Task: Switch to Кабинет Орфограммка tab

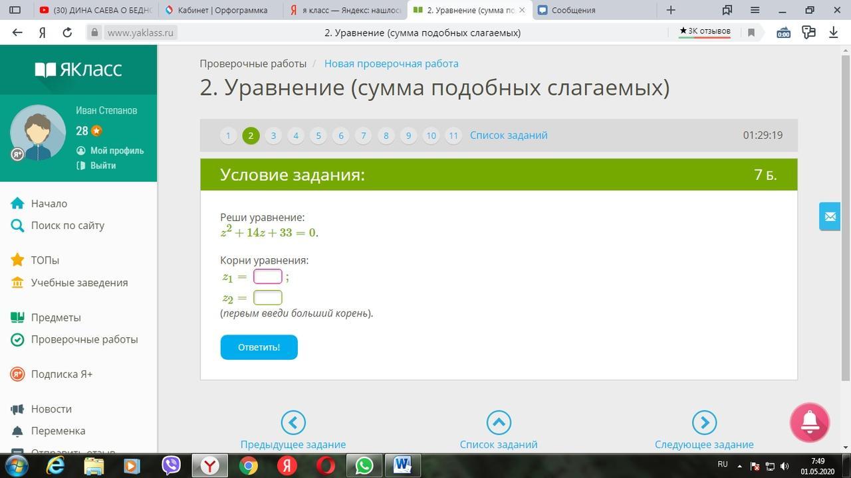Action: tap(222, 10)
